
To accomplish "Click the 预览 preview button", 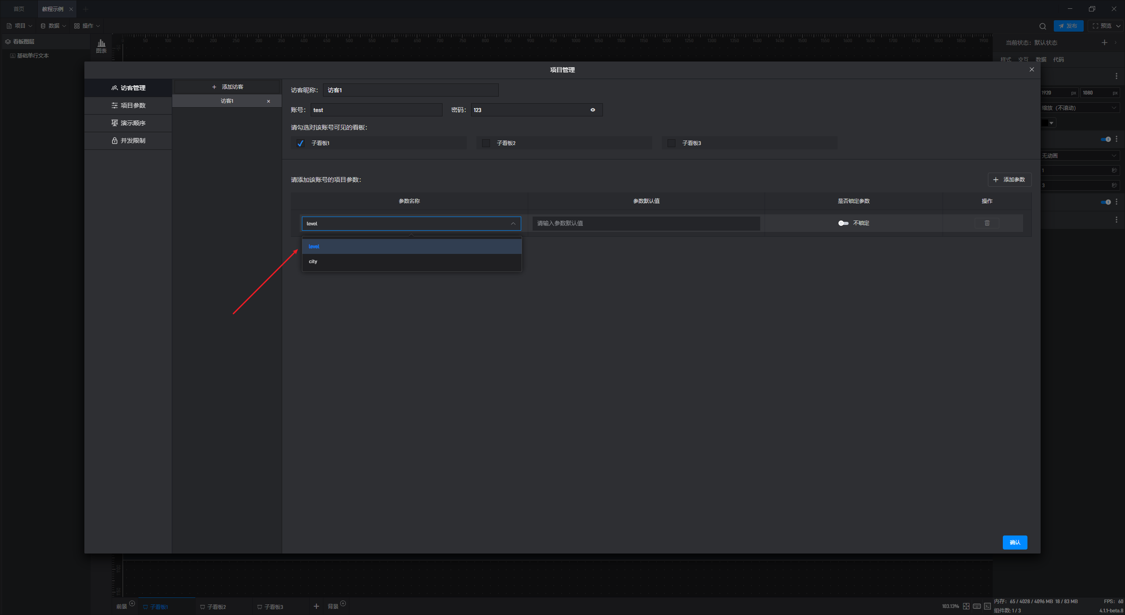I will [x=1102, y=26].
